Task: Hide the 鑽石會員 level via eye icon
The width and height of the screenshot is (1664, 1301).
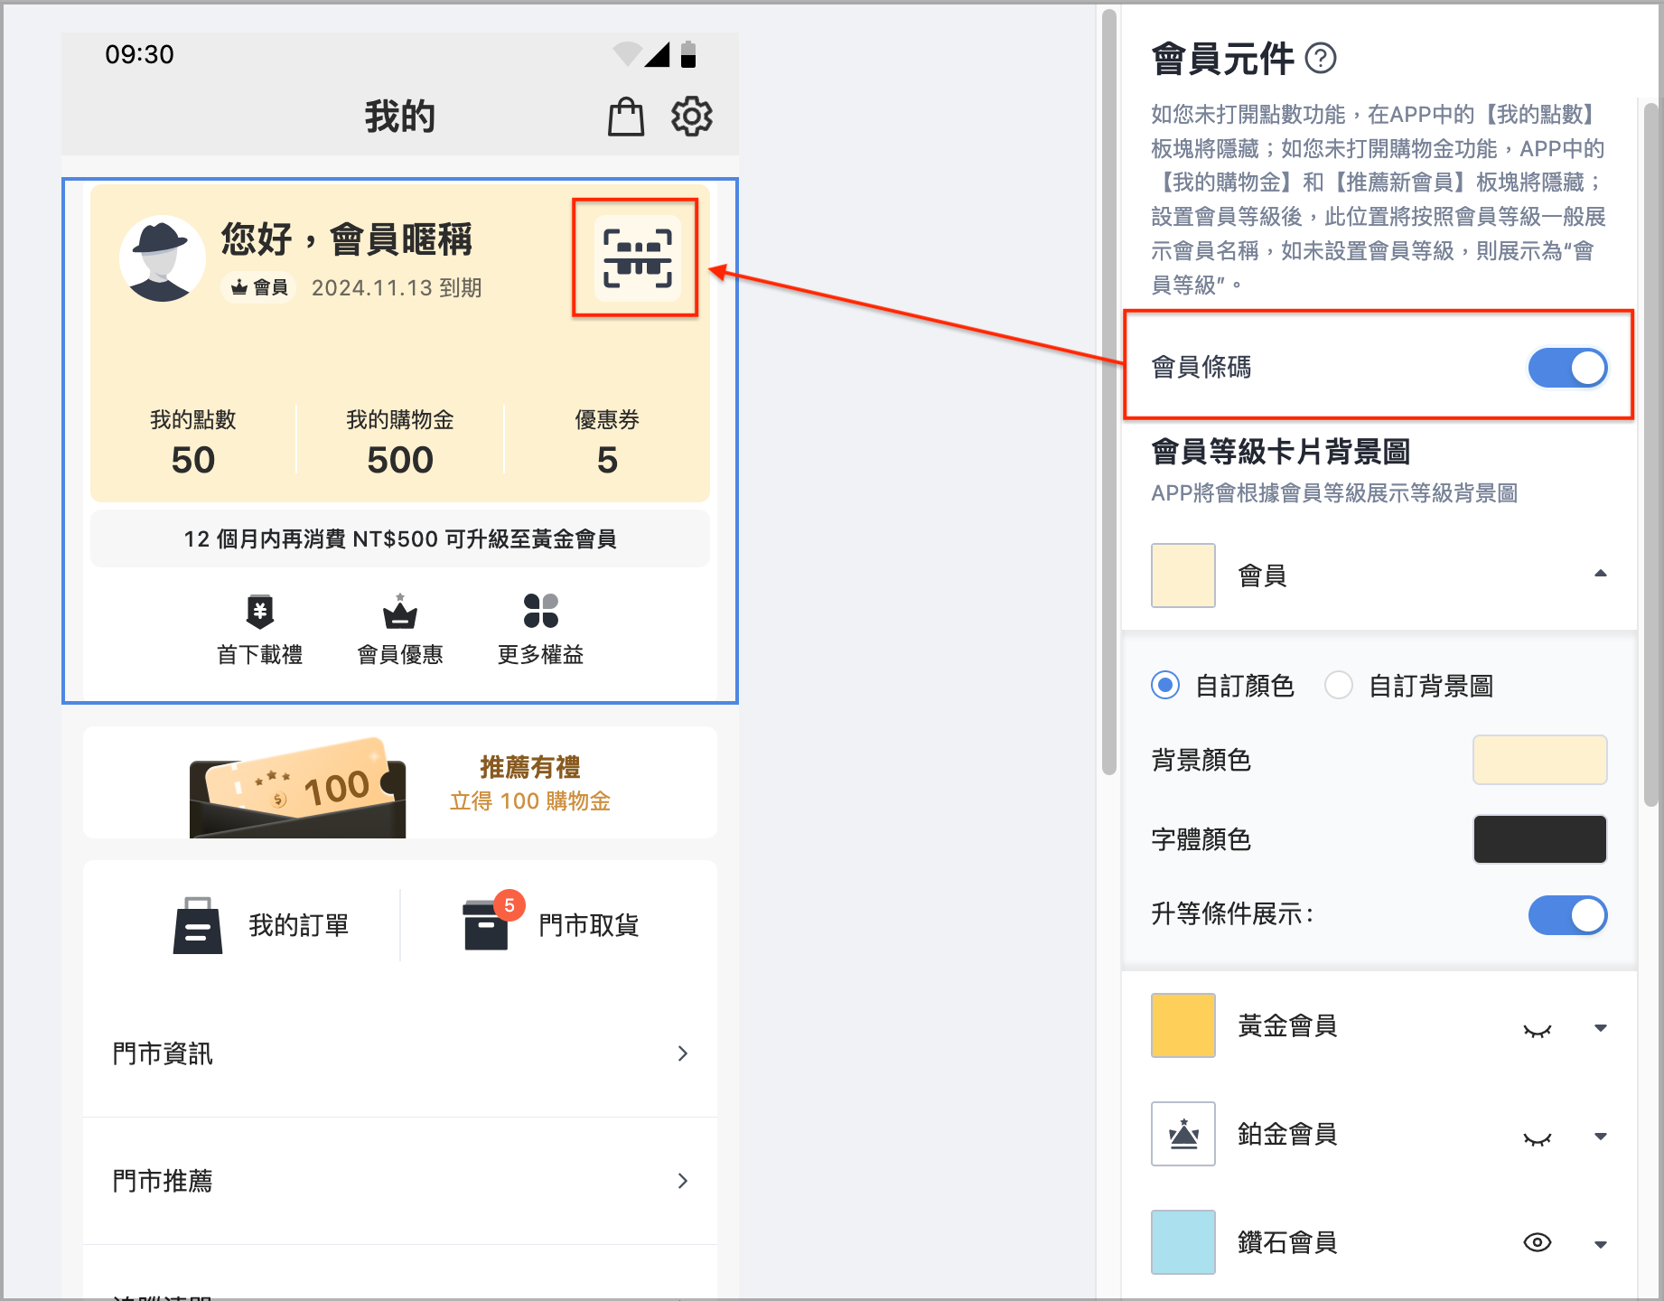Action: (1538, 1242)
